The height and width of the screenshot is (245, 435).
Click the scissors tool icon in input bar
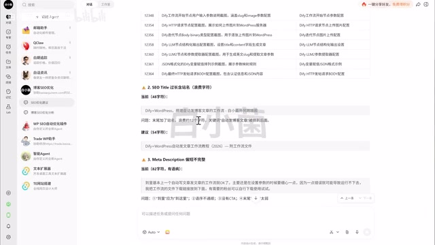tap(331, 232)
